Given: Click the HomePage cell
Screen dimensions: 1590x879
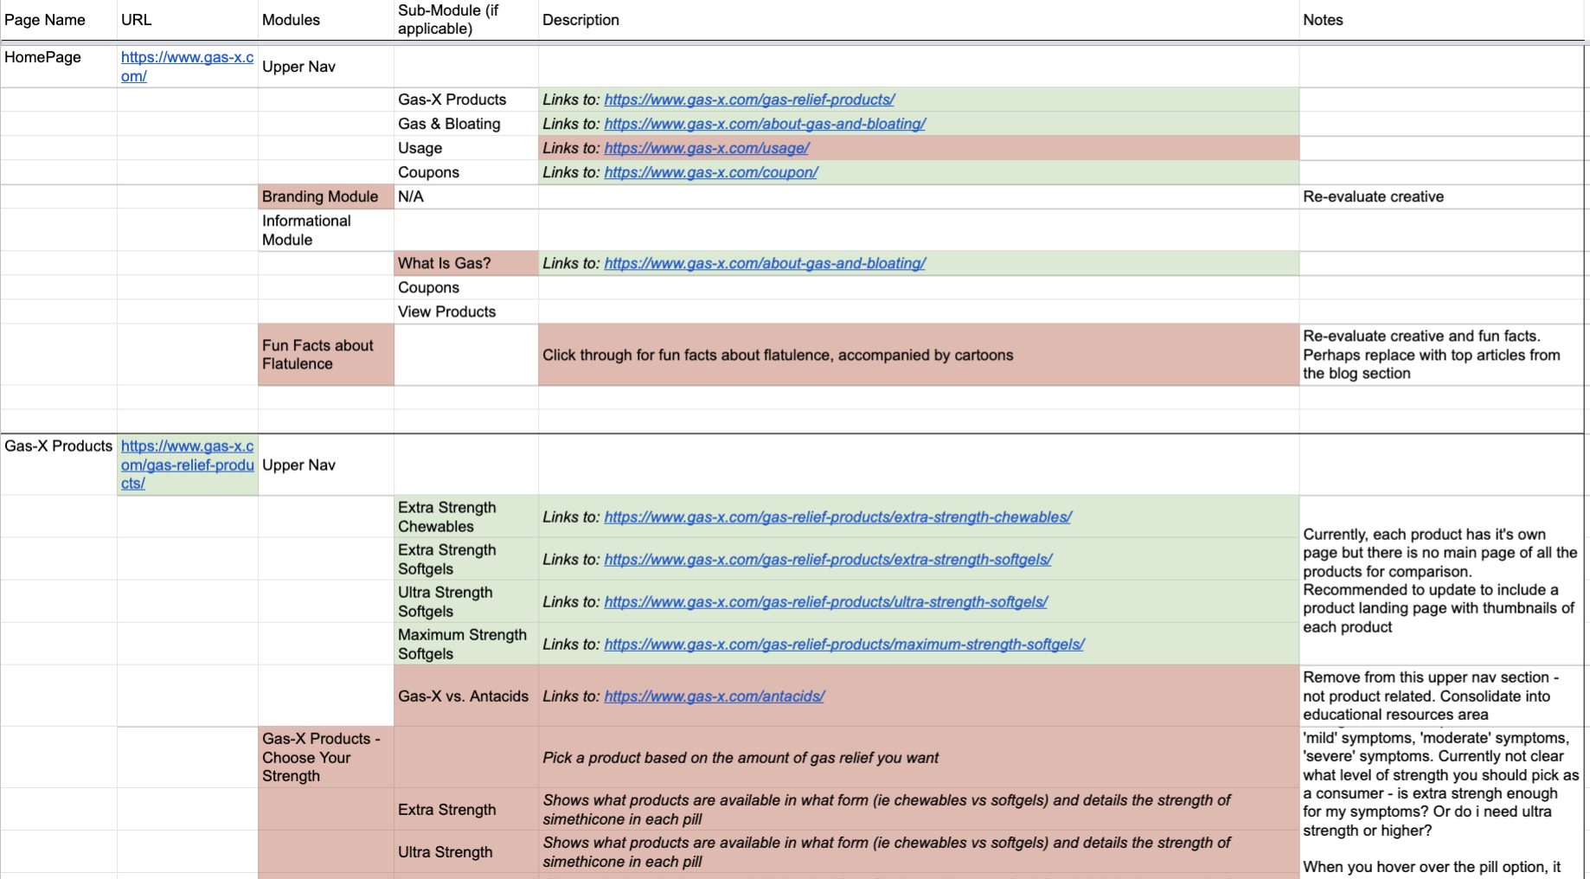Looking at the screenshot, I should pyautogui.click(x=58, y=67).
